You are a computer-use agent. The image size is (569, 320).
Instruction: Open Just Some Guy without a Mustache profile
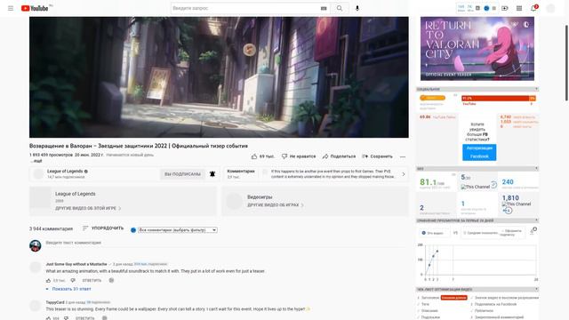[76, 264]
